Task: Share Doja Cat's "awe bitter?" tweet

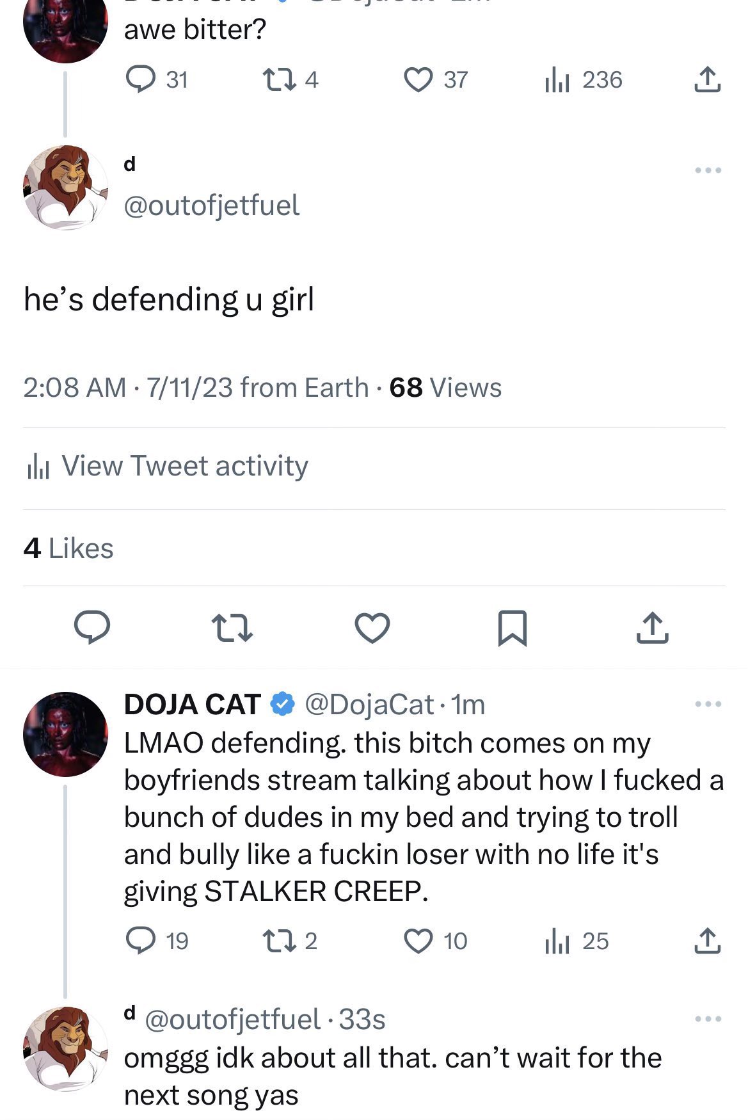Action: [707, 80]
